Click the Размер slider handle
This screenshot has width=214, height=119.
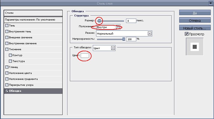click(100, 21)
